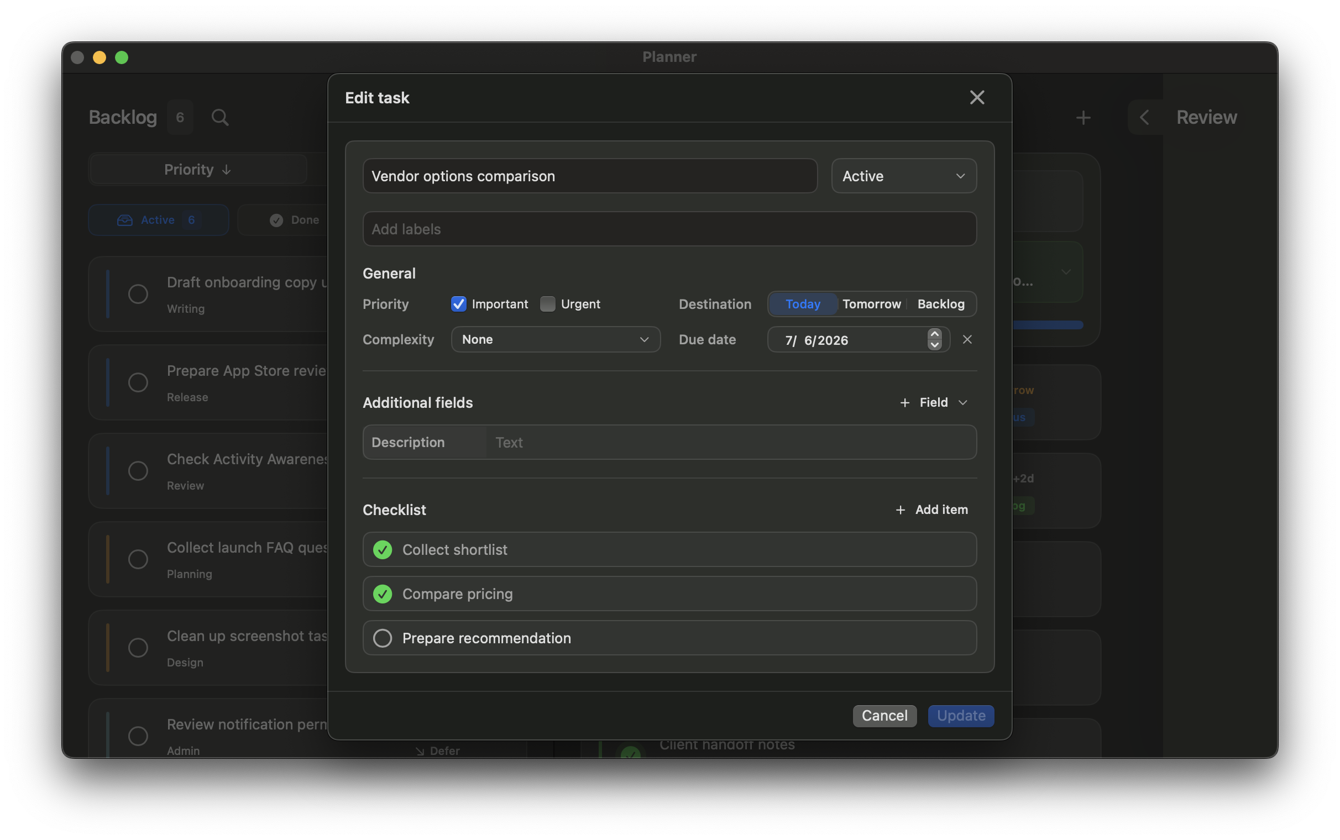The width and height of the screenshot is (1340, 840).
Task: Mark Collect launch FAQ task complete
Action: pos(138,559)
